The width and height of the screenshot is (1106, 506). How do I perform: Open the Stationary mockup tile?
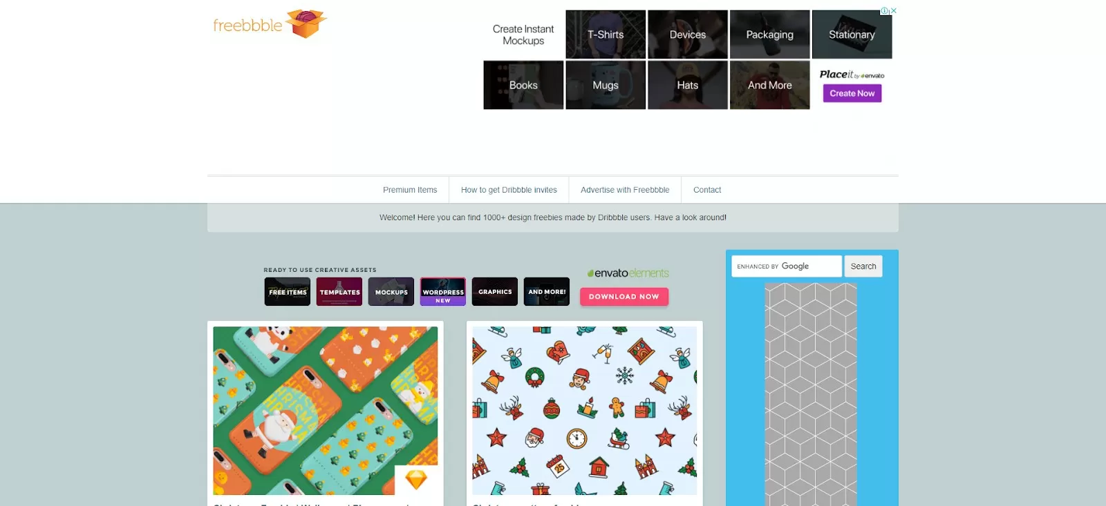point(852,35)
